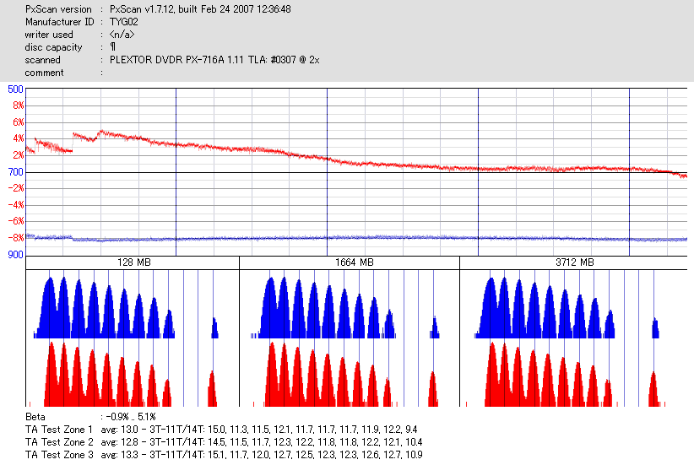The height and width of the screenshot is (465, 694).
Task: Click the red "2%" axis label
Action: 18,155
